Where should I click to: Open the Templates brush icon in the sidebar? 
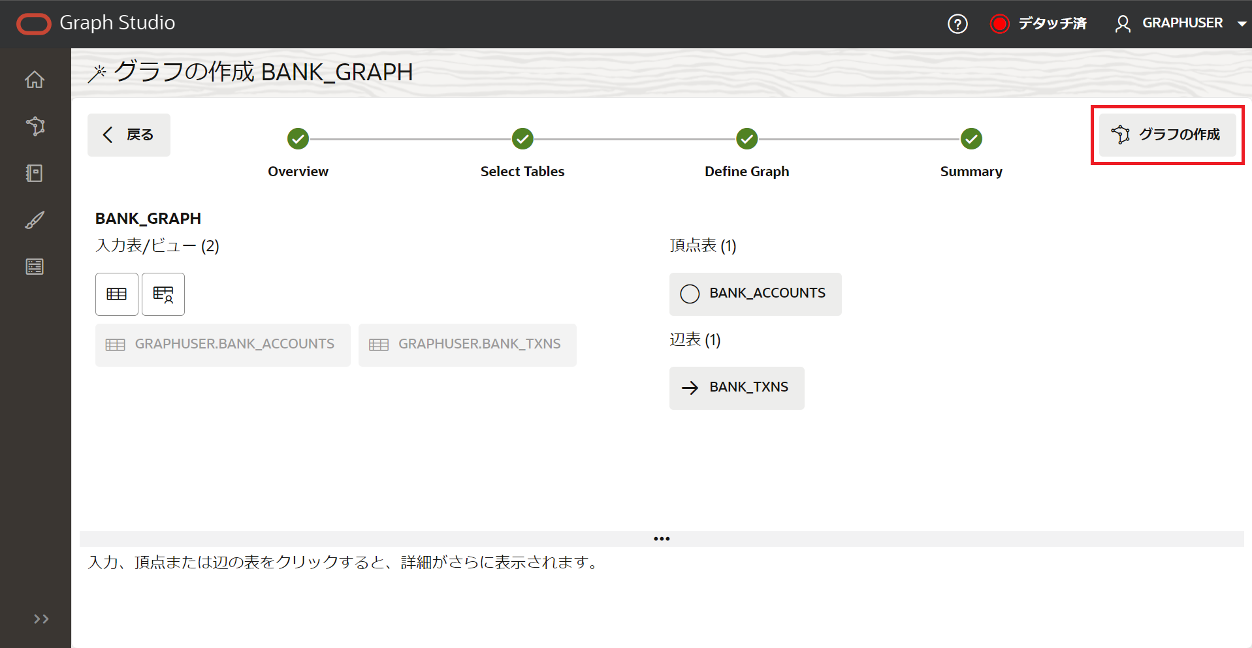click(x=35, y=220)
